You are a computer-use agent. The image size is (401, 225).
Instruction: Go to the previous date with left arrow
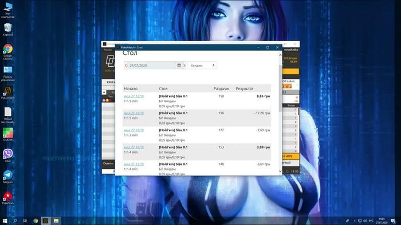pos(126,66)
